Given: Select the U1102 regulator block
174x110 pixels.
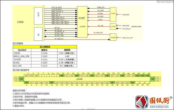Looking at the screenshot, I should point(113,26).
